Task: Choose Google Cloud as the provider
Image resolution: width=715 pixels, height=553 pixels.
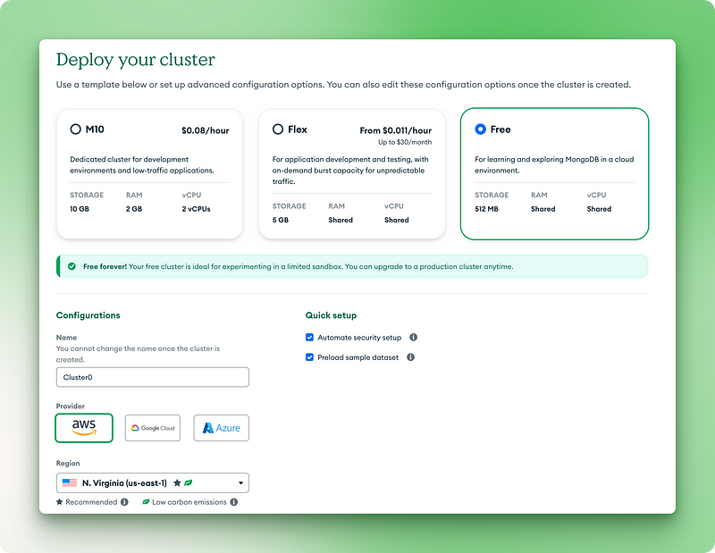Action: (153, 428)
